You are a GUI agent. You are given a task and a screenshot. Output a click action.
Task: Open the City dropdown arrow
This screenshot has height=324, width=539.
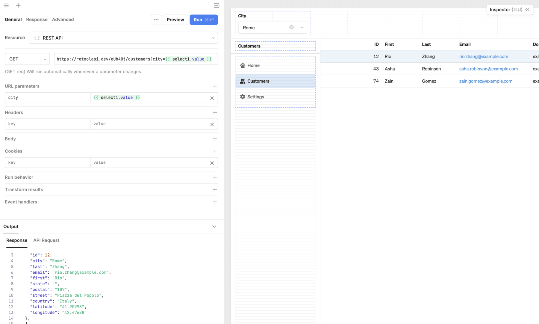pos(302,28)
